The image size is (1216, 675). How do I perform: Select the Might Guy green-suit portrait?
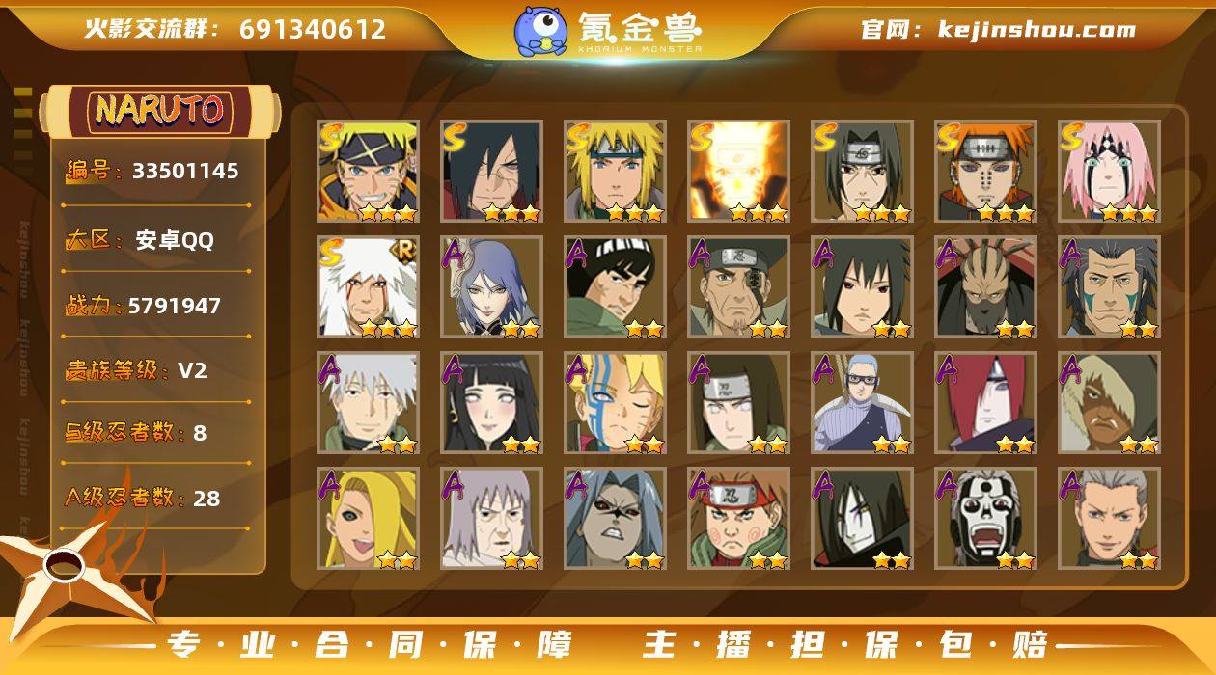click(x=615, y=287)
